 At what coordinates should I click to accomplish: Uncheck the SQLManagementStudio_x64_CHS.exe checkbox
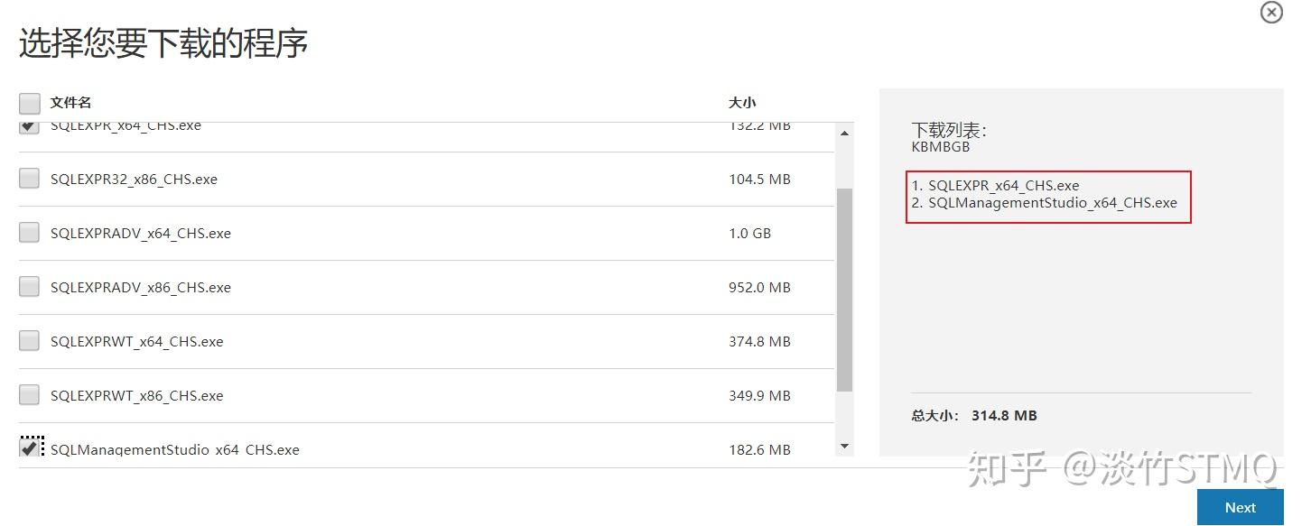click(x=30, y=448)
